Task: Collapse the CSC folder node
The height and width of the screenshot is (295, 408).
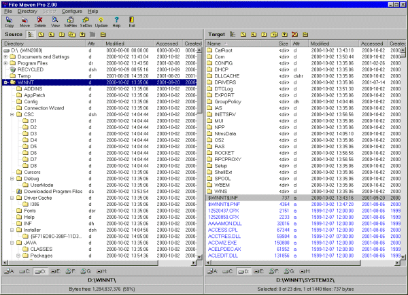Action: [x=12, y=114]
